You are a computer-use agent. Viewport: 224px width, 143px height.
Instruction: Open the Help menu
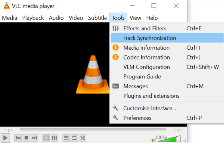tap(152, 18)
